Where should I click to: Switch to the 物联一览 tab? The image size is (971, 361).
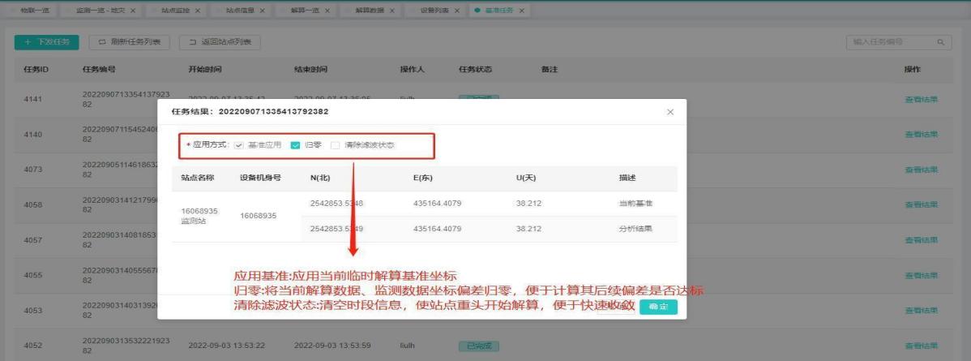(34, 11)
